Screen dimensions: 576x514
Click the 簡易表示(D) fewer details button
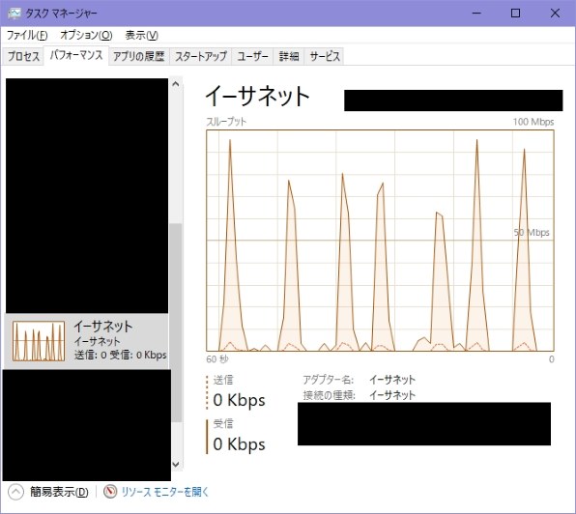click(59, 492)
